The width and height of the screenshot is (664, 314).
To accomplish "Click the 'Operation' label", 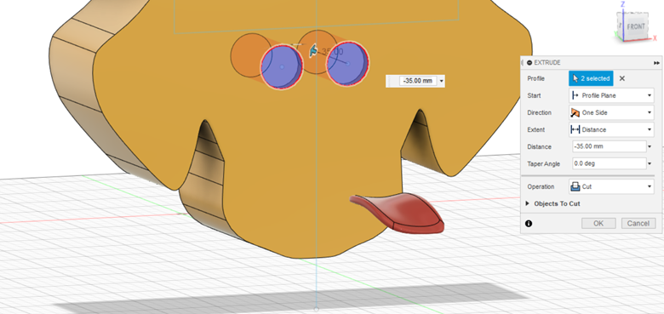I will 541,186.
